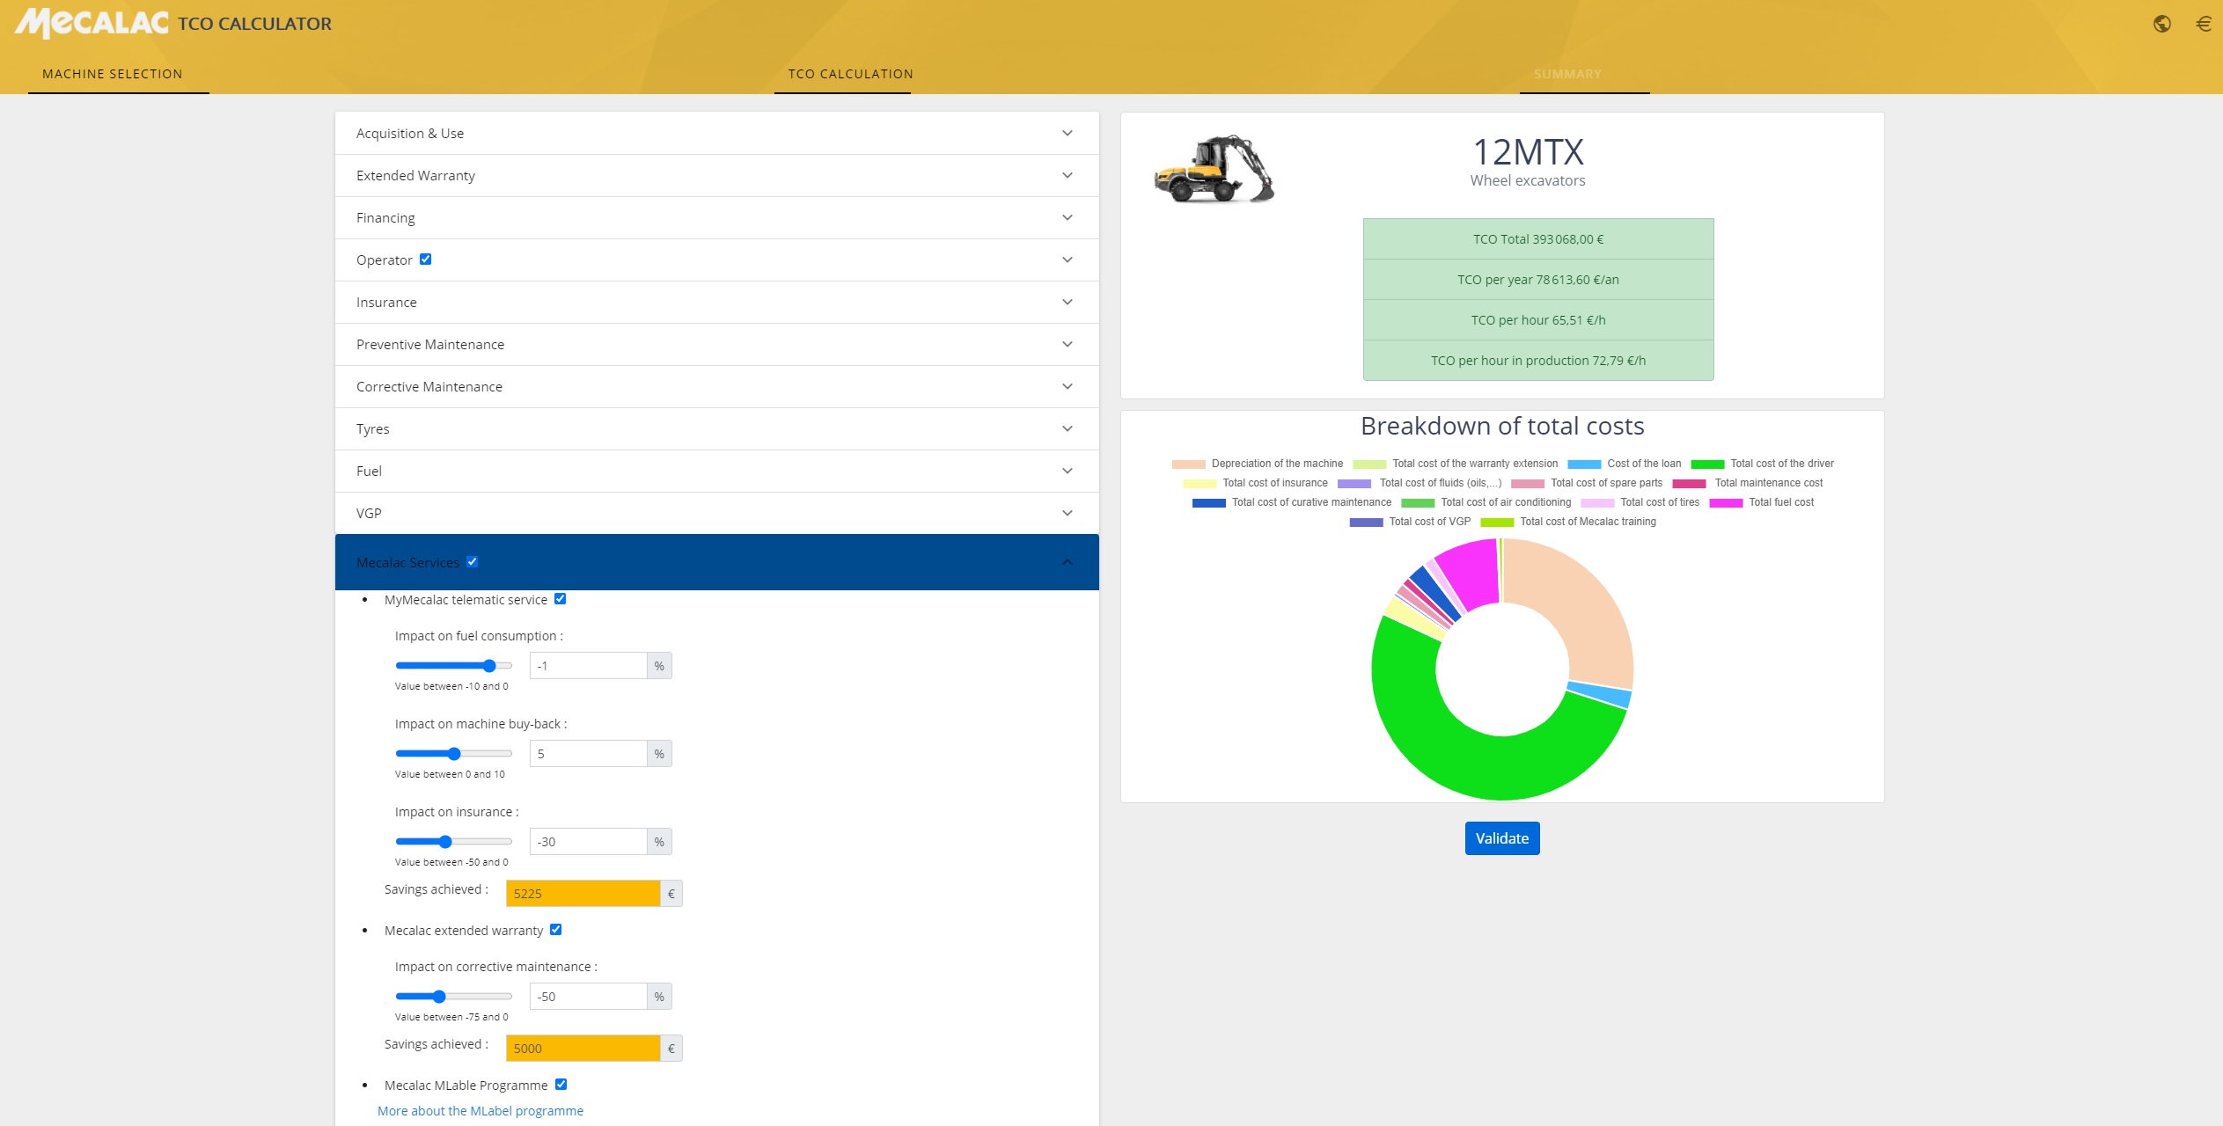Screen dimensions: 2223x1126
Task: Uncheck the Operator checkbox
Action: pyautogui.click(x=425, y=260)
